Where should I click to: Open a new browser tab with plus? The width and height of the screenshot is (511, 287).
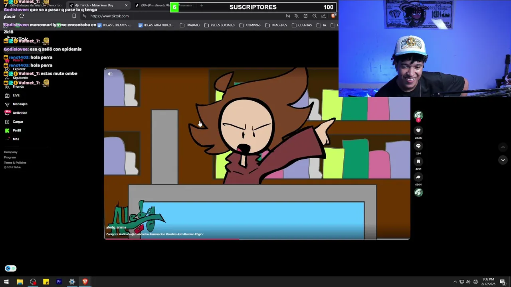coord(202,5)
